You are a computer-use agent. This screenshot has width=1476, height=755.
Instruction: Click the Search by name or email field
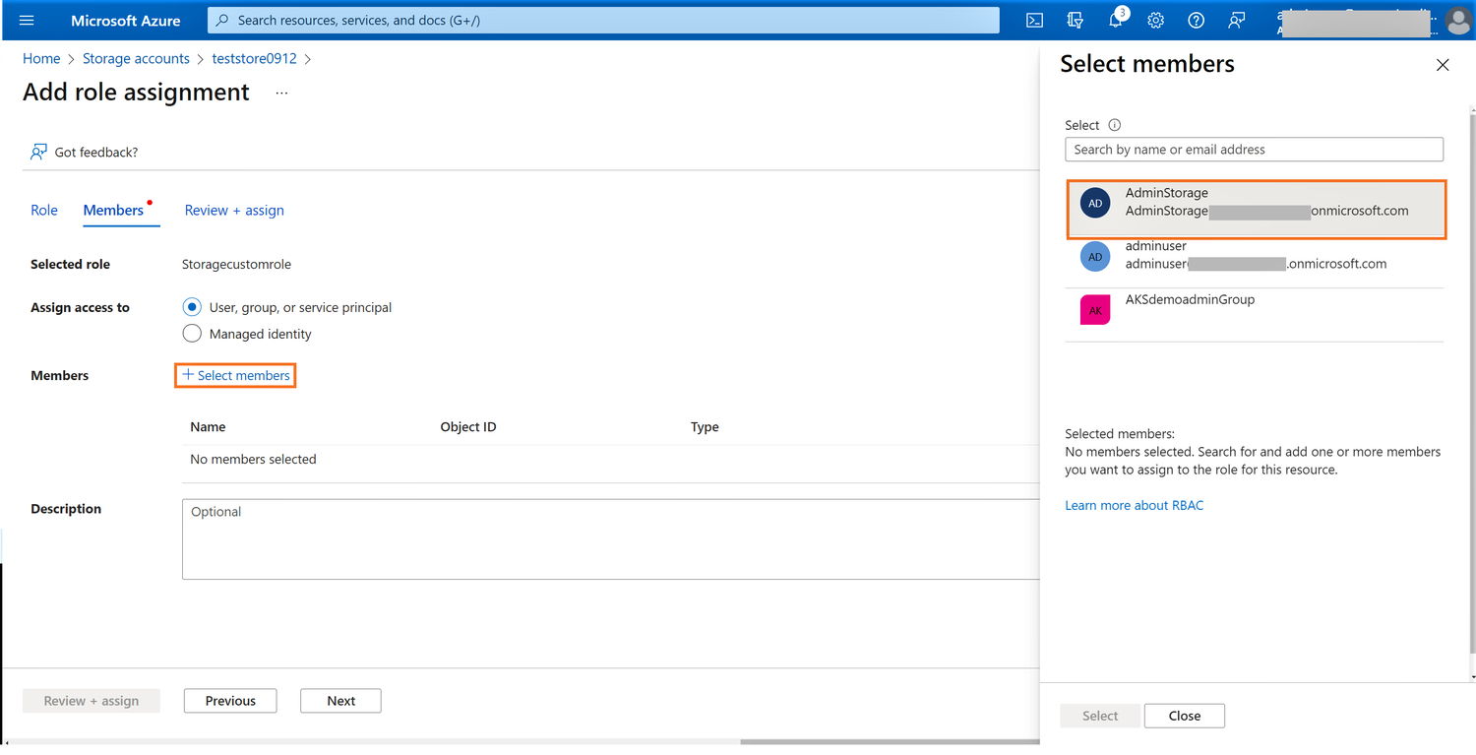(1254, 150)
